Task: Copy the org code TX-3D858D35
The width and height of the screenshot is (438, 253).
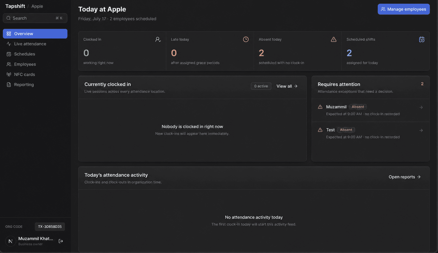Action: tap(50, 226)
